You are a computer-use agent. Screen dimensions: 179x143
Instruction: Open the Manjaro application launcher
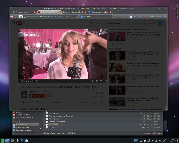click(x=2, y=141)
